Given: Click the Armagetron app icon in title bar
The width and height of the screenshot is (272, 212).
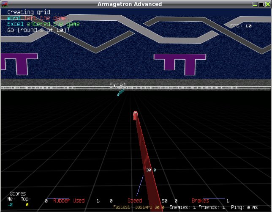Looking at the screenshot, I should 5,4.
